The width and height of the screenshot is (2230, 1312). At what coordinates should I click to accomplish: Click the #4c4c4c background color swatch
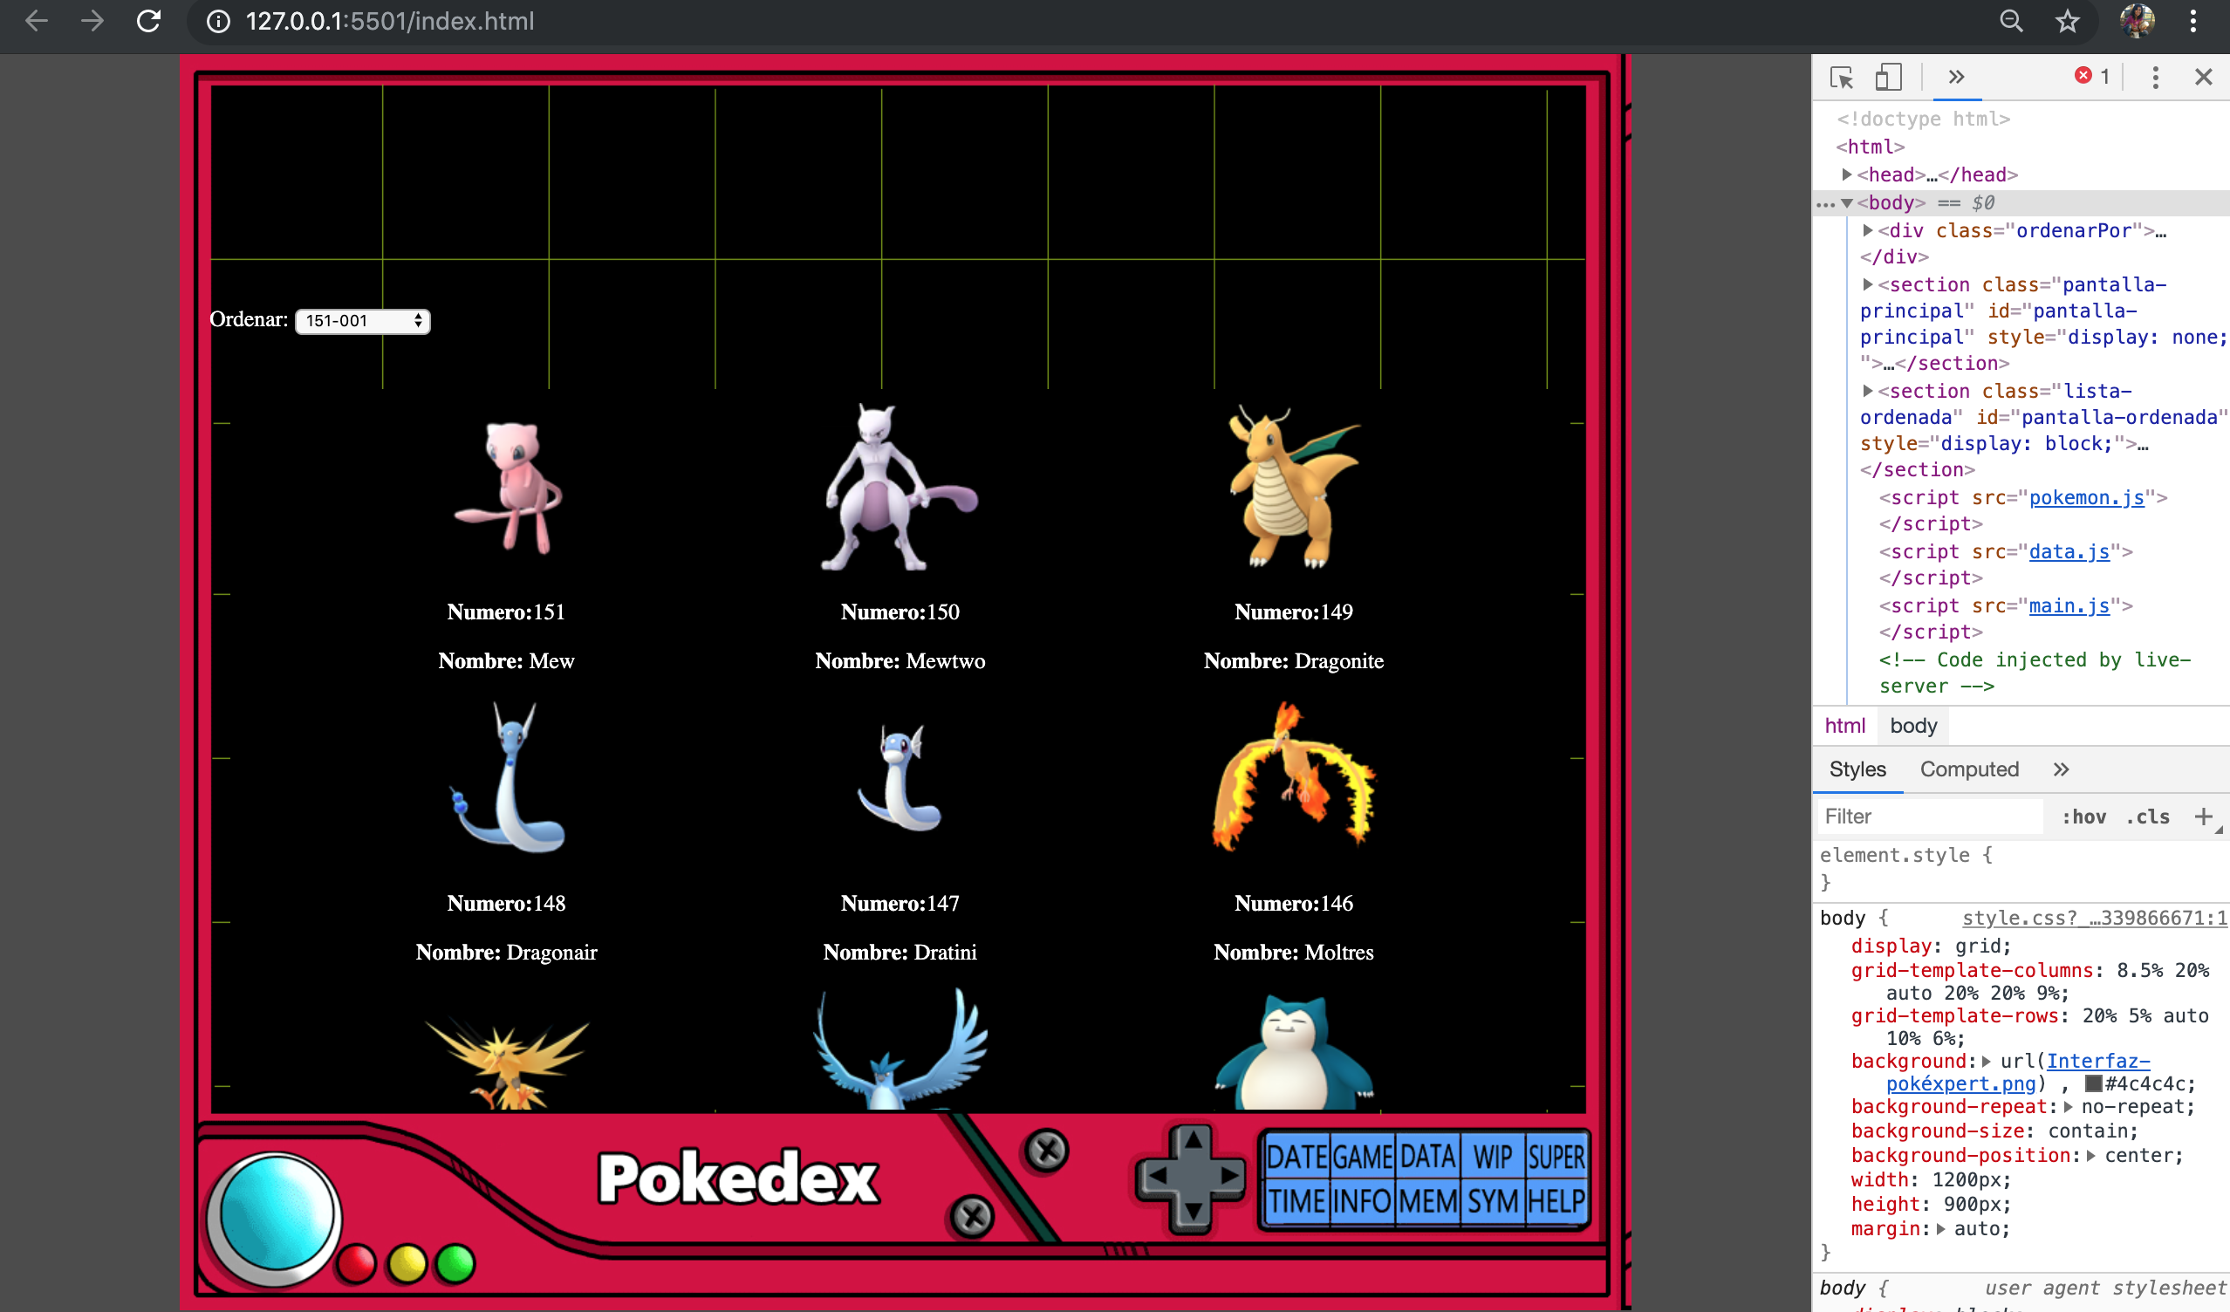[x=2094, y=1083]
